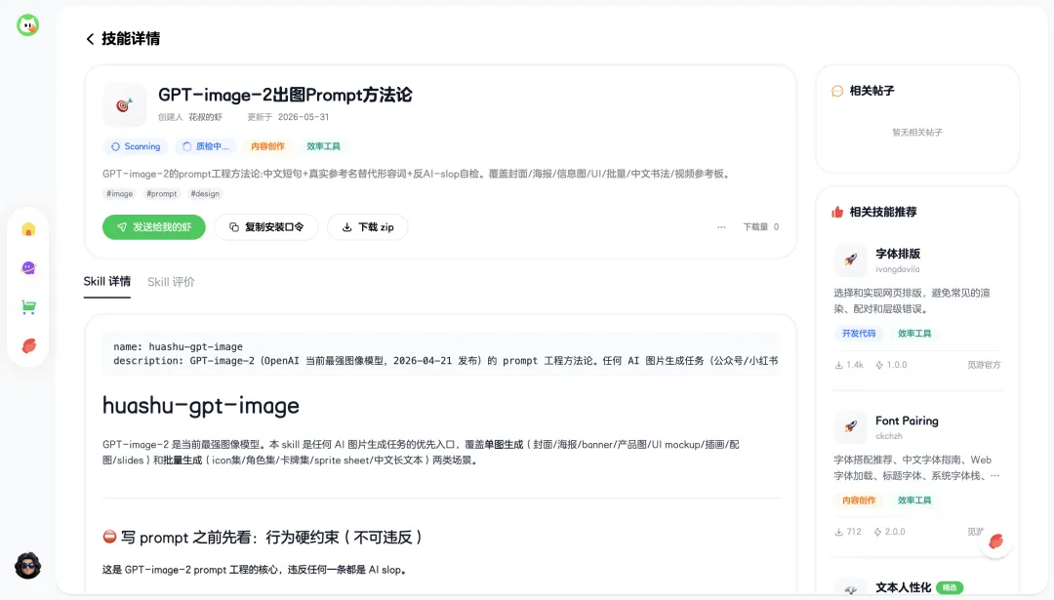Click the author name ckchzh
1054x600 pixels.
[889, 436]
